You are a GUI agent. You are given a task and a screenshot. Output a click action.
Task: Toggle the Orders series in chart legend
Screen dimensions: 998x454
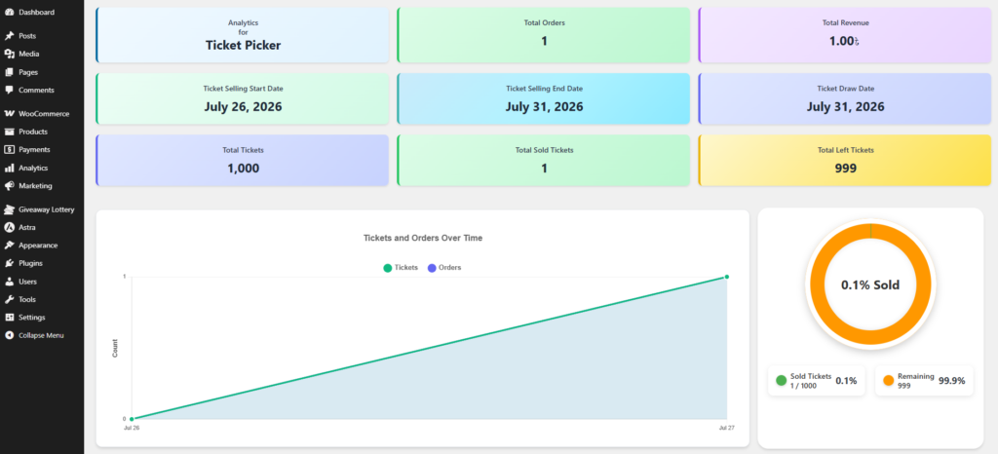pos(444,268)
